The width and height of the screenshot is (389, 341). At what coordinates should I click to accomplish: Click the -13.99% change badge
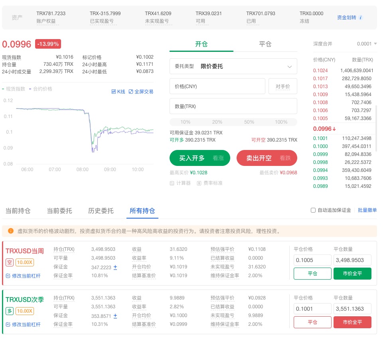click(48, 44)
